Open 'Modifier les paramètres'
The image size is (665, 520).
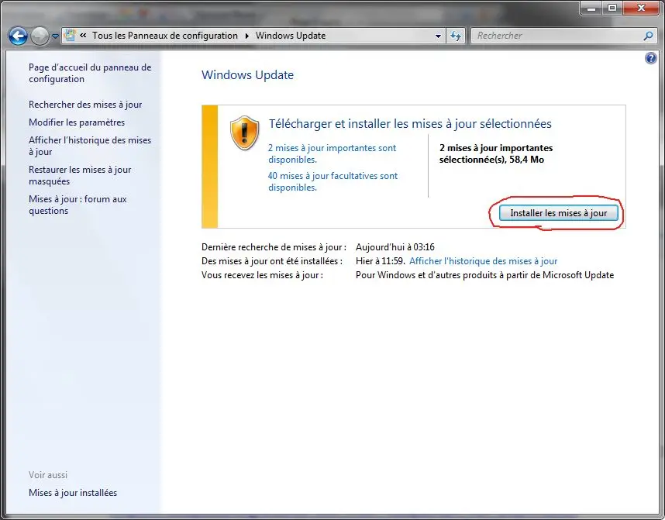coord(77,122)
